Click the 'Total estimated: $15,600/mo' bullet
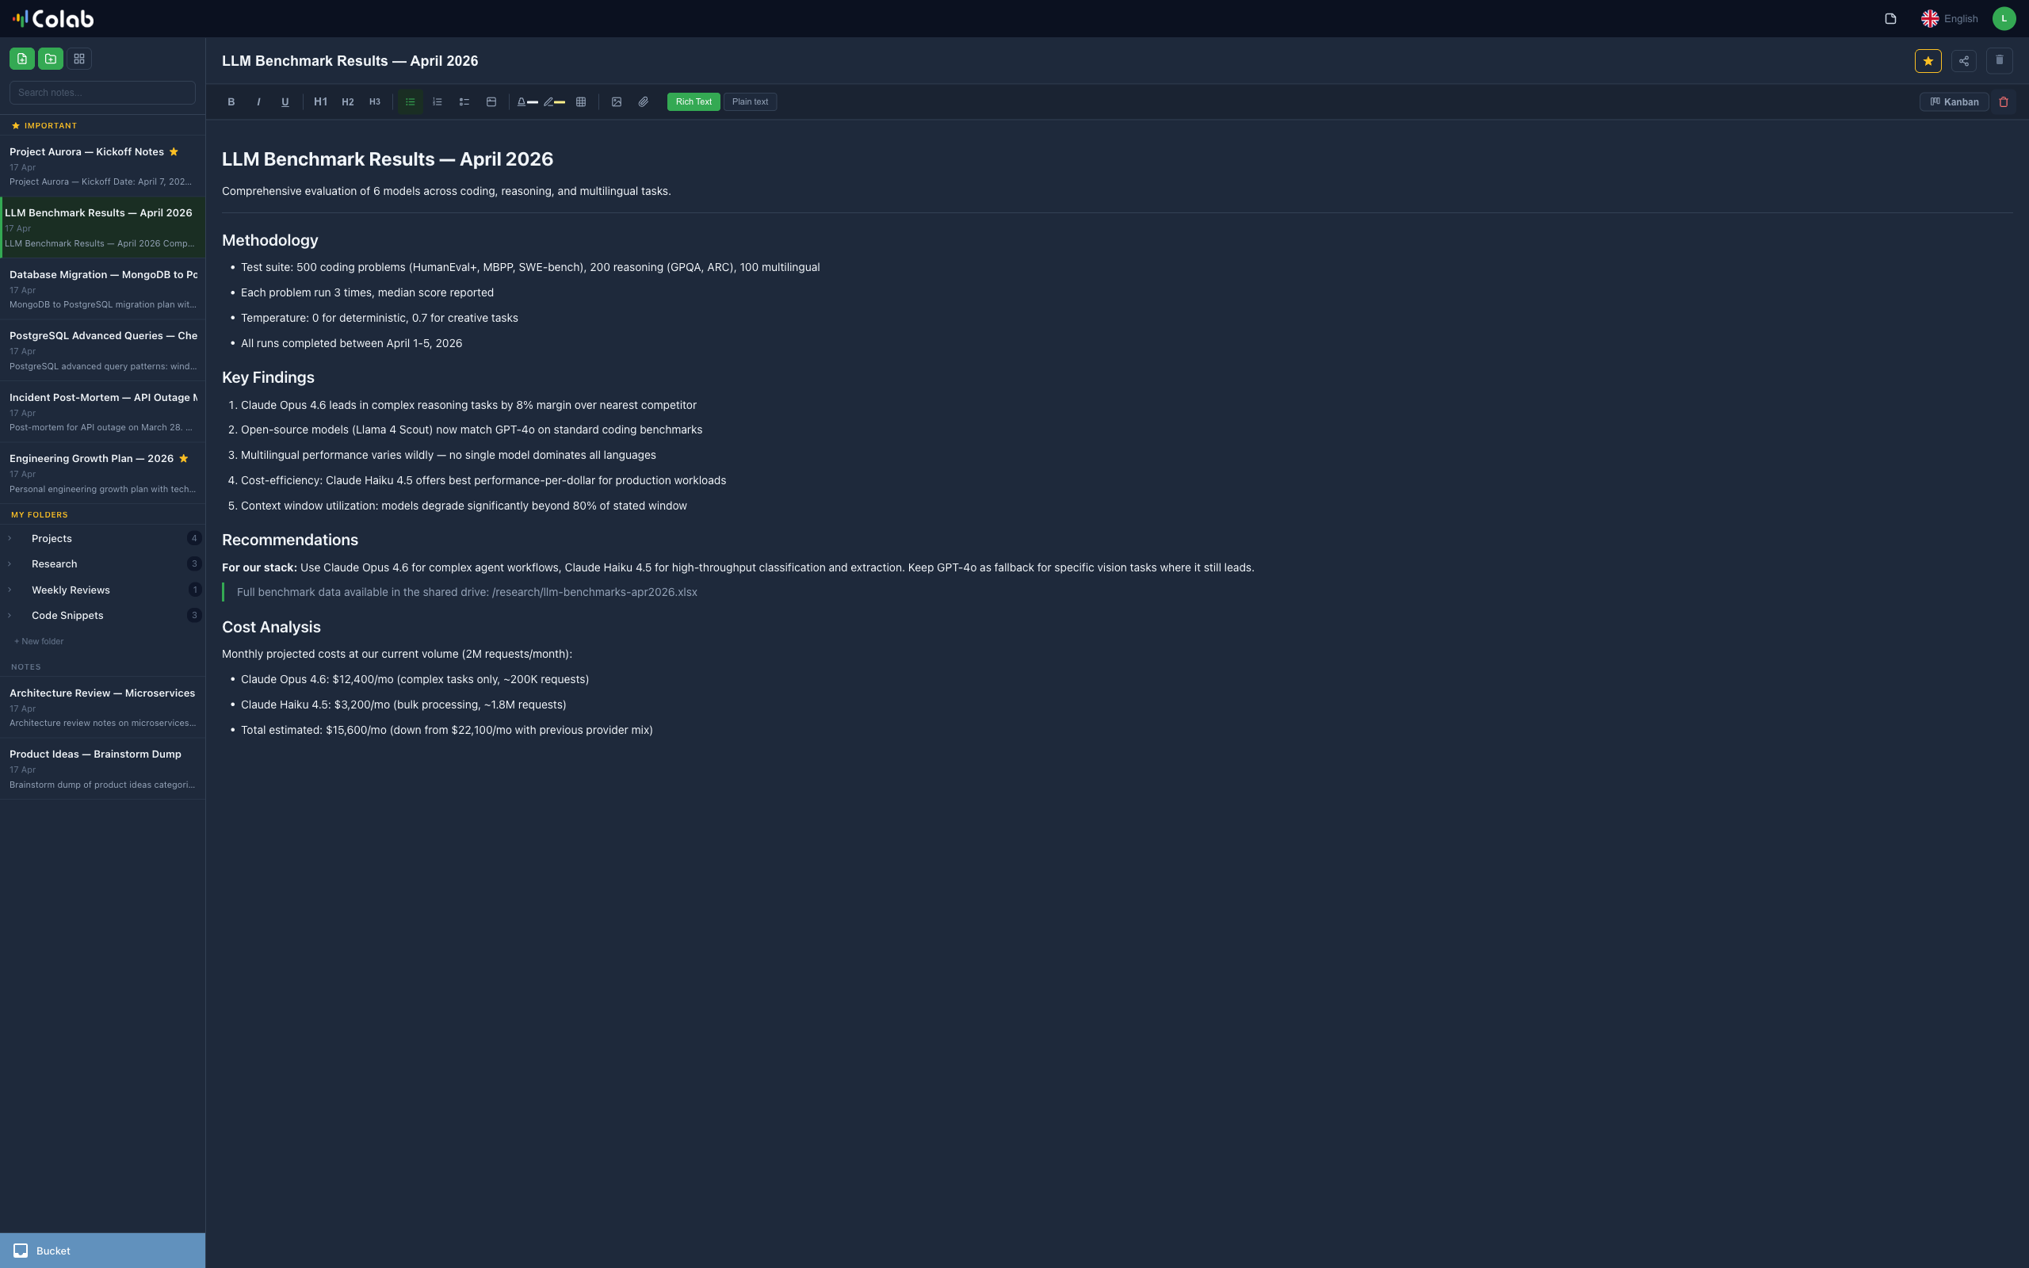Screen dimensions: 2029x1268 pyautogui.click(x=447, y=731)
